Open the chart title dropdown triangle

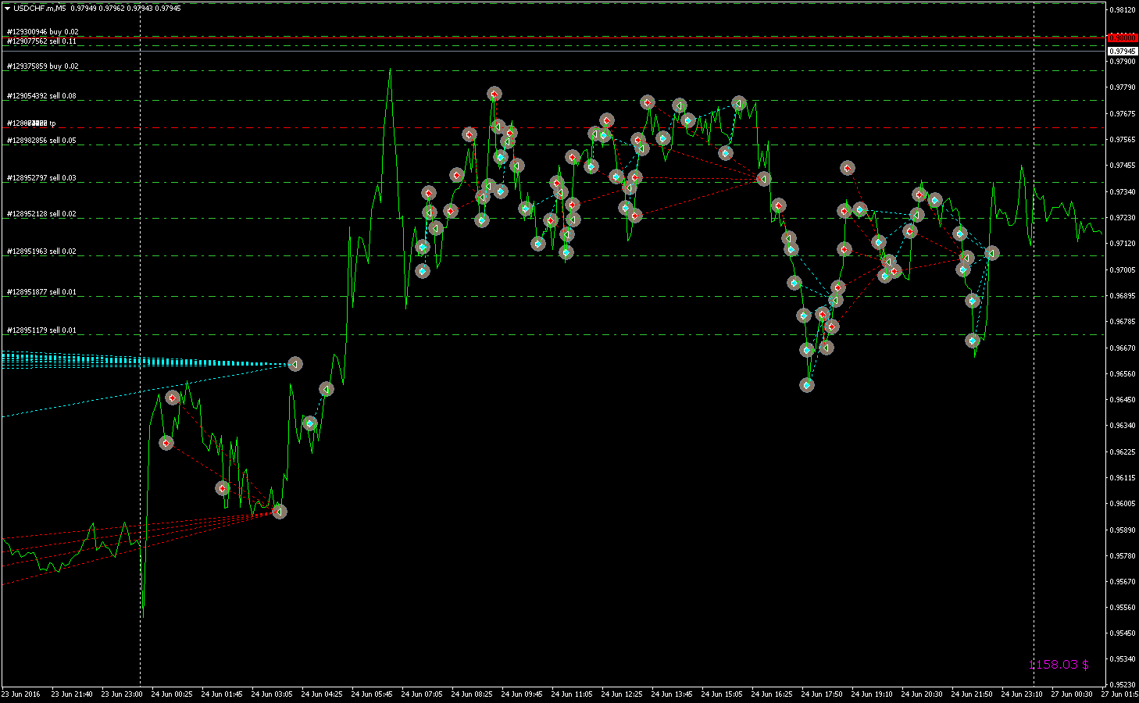[7, 9]
